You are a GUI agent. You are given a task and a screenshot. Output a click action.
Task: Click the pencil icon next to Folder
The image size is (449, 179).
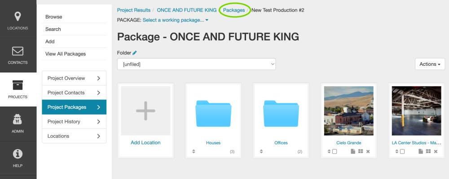click(135, 53)
